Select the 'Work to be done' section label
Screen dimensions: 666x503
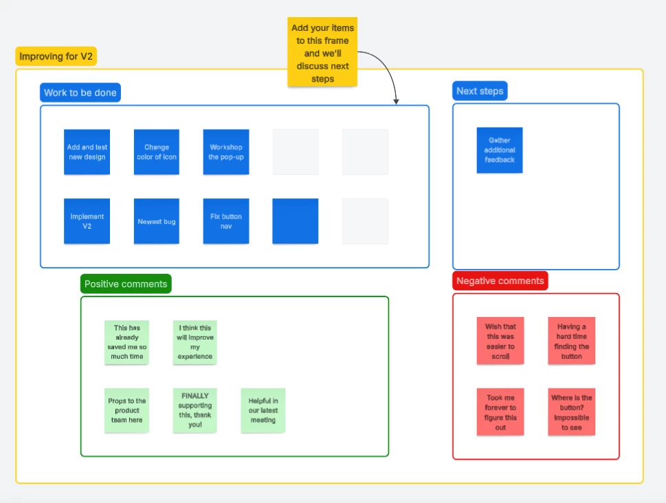click(x=80, y=93)
